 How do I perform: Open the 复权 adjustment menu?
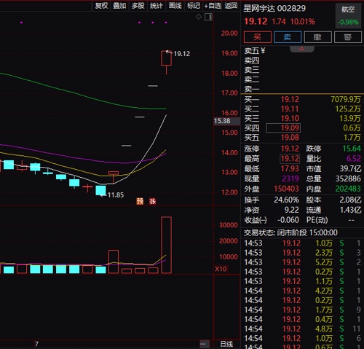click(x=101, y=6)
